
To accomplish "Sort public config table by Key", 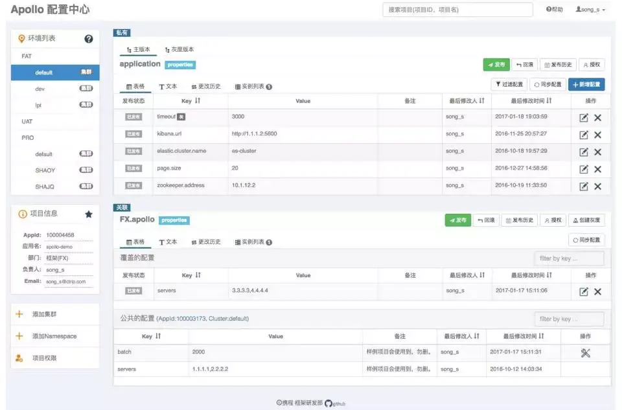I will tap(158, 336).
